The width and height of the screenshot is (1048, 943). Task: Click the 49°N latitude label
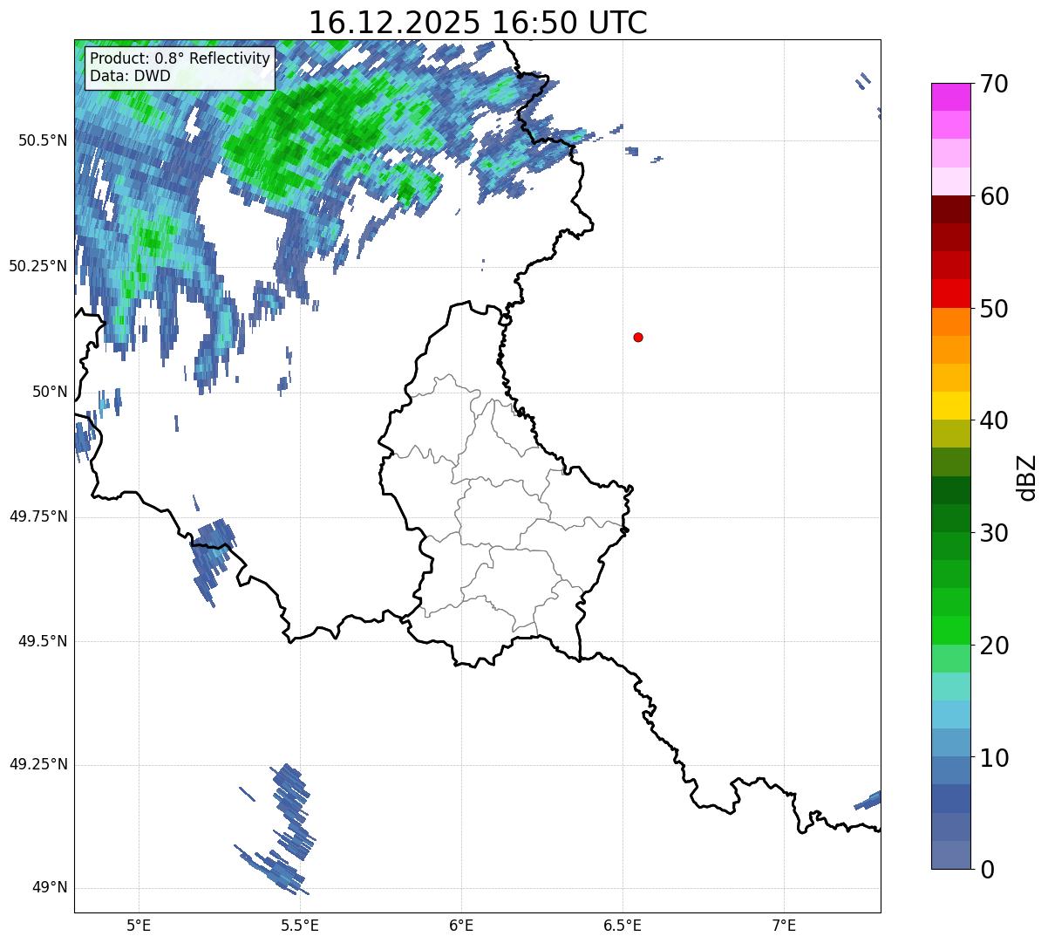click(x=50, y=888)
